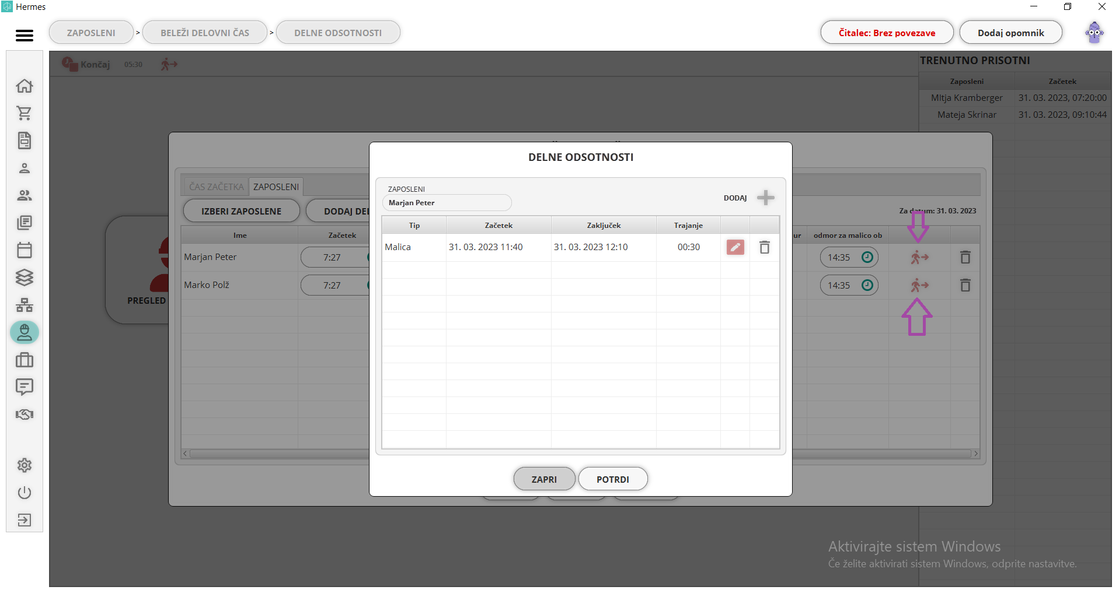Open settings gear in sidebar

pos(25,465)
